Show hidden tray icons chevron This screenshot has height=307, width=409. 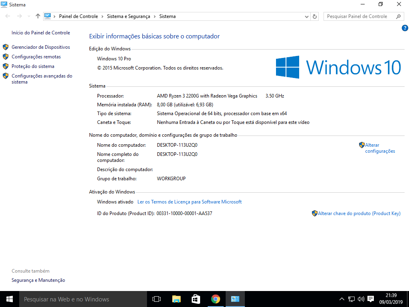(x=342, y=299)
